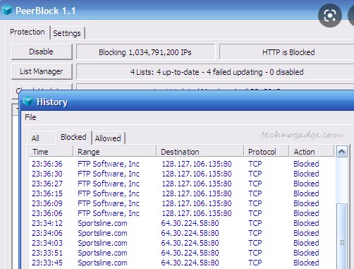Click Blocked action in the 23:36:06 row
354x269 pixels.
pyautogui.click(x=306, y=213)
